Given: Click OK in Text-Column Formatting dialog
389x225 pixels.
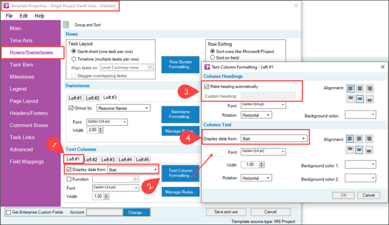Looking at the screenshot, I should click(343, 195).
